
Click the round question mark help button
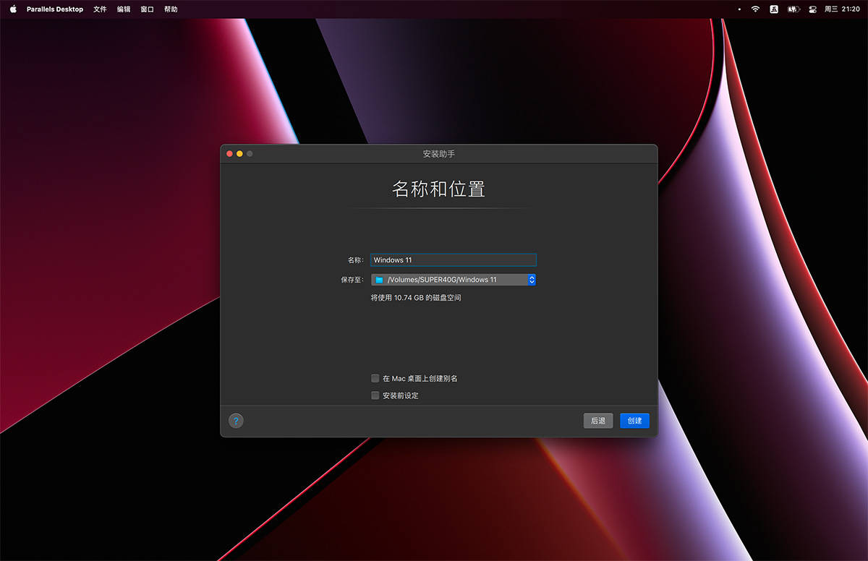point(236,421)
